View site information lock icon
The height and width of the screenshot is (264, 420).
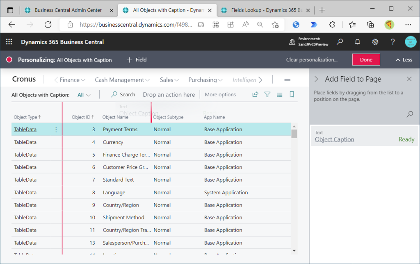(x=70, y=25)
